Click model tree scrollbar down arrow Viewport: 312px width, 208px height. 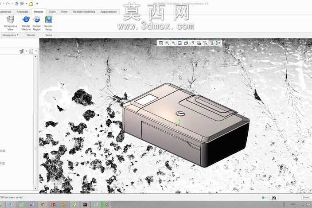click(35, 188)
